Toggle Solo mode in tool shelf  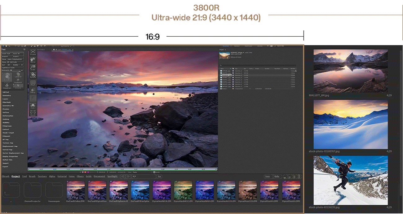tap(33, 106)
